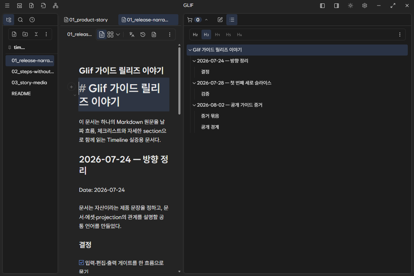Toggle the H4 heading level filter
The width and height of the screenshot is (414, 276).
tap(217, 34)
